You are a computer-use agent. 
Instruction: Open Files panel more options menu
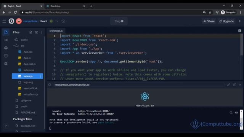coord(42,32)
